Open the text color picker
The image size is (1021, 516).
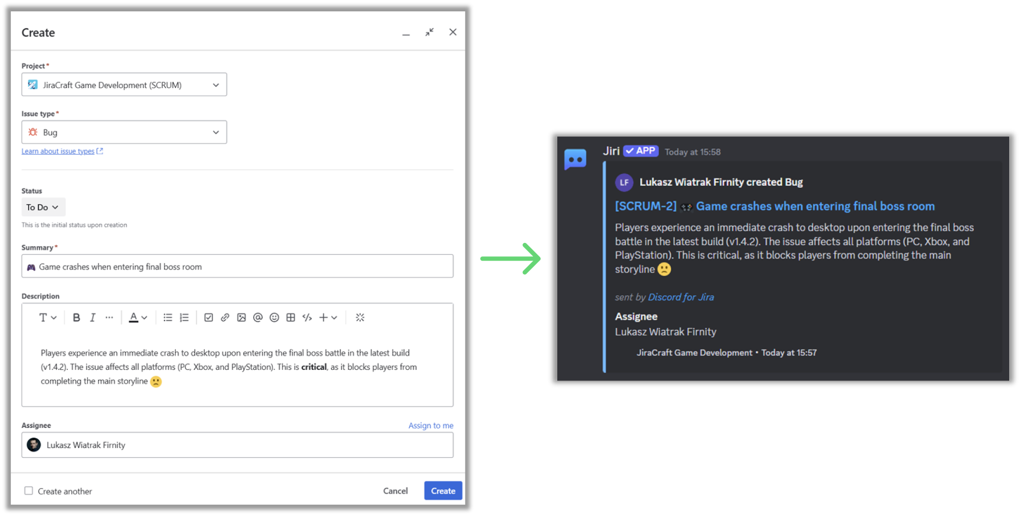[x=138, y=318]
